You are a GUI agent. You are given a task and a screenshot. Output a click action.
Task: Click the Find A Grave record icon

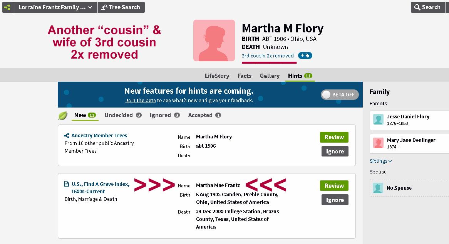point(67,184)
